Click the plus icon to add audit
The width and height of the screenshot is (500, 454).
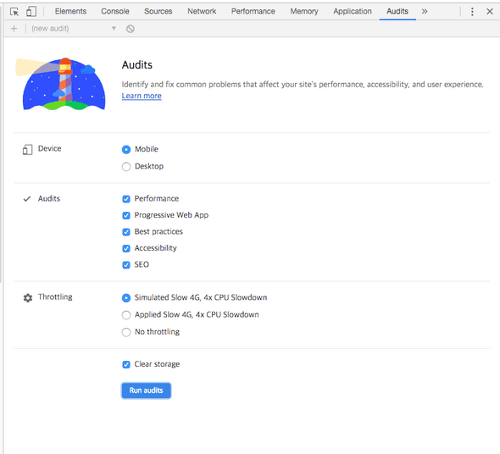14,29
